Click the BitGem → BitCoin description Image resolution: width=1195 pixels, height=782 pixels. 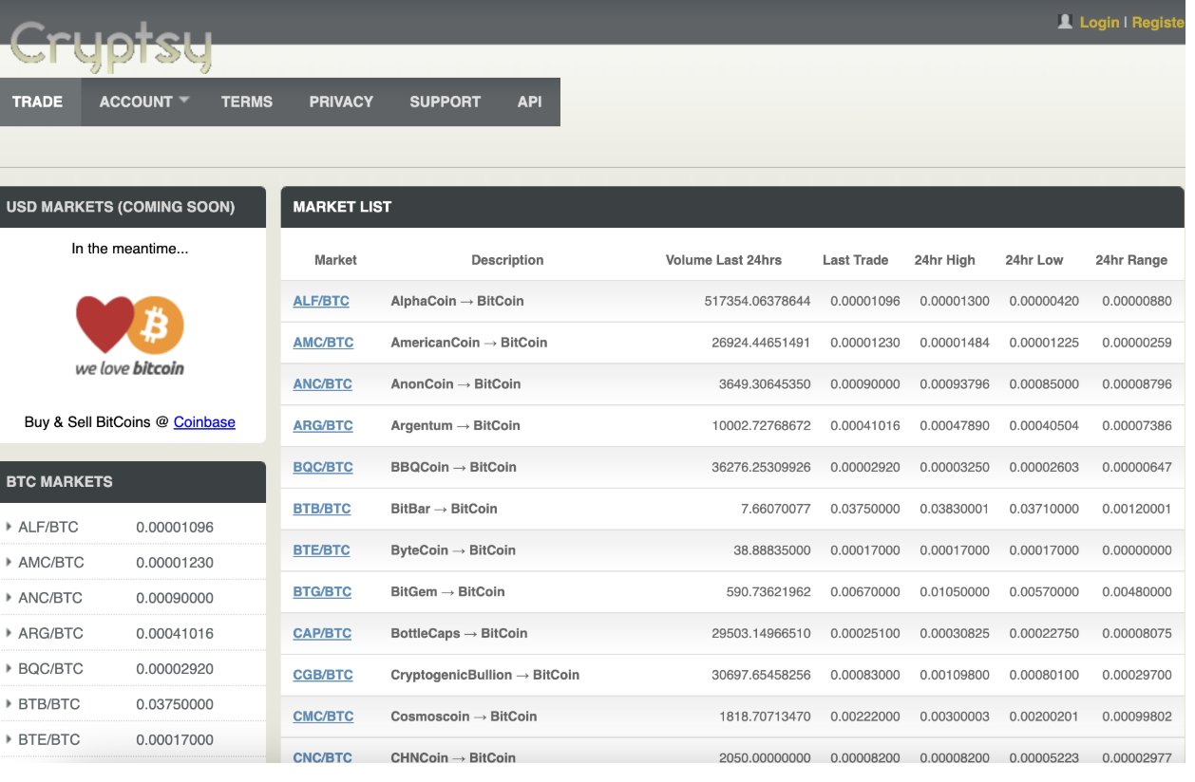click(x=448, y=592)
